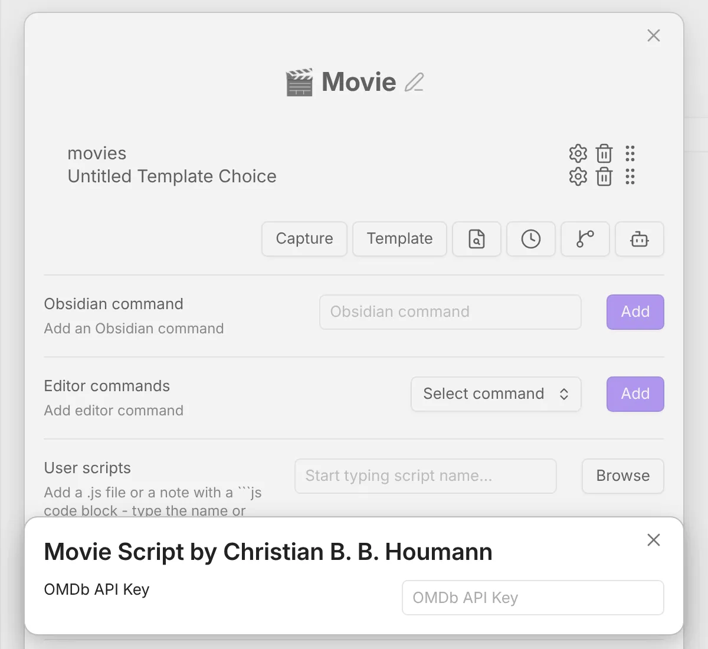Add the selected editor command
Screen dimensions: 708x649
635,394
